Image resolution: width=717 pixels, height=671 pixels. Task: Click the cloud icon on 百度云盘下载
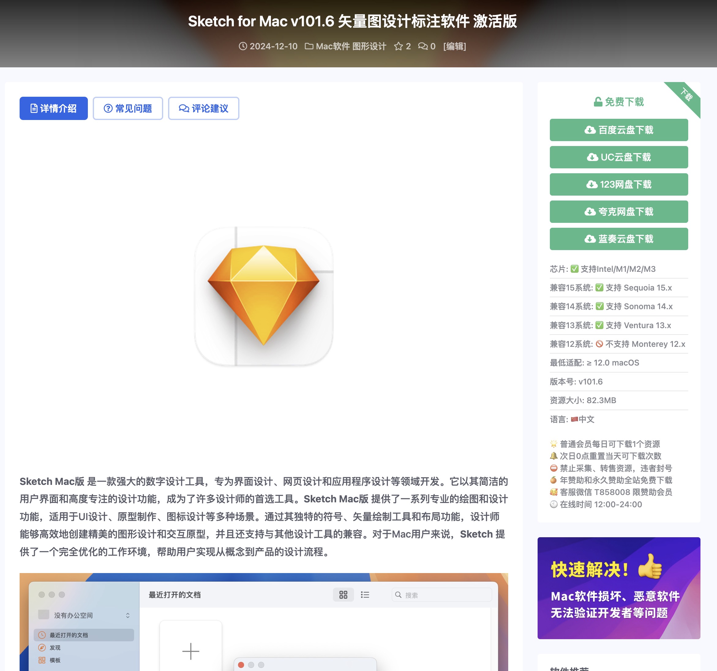(x=590, y=130)
